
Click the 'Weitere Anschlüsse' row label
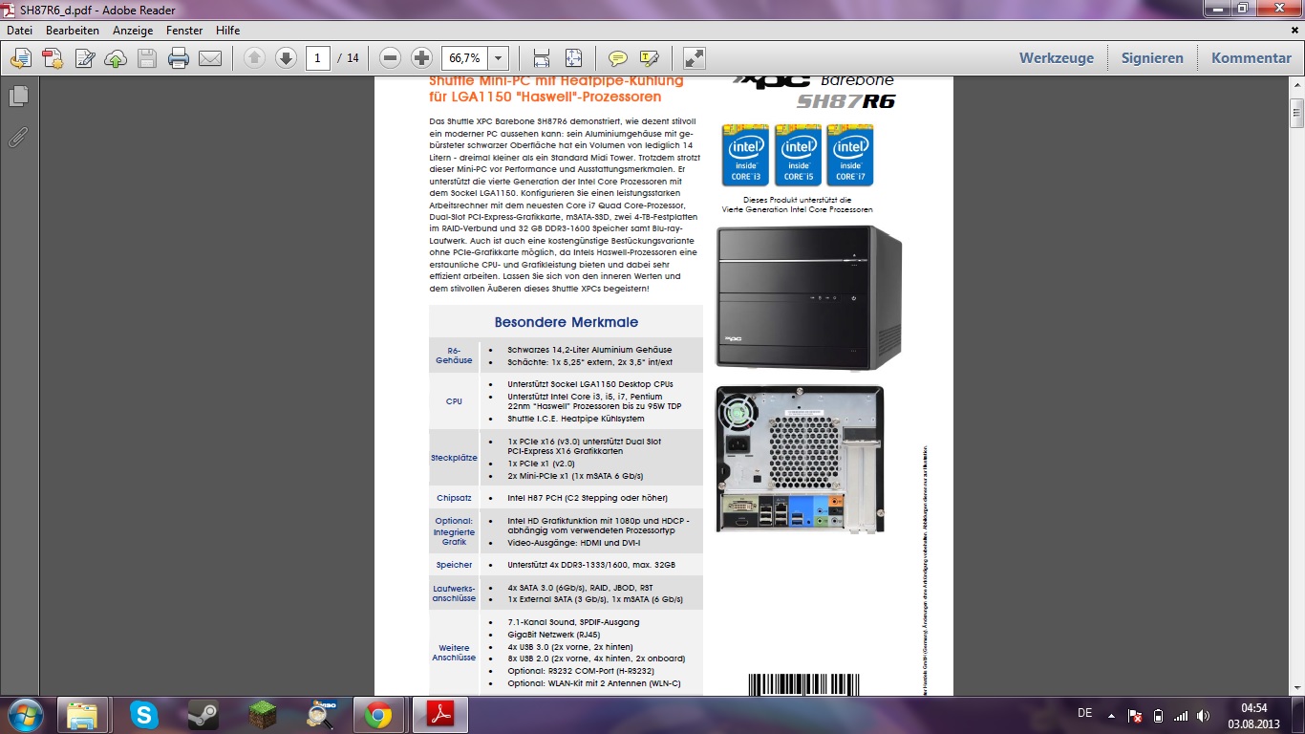coord(454,653)
